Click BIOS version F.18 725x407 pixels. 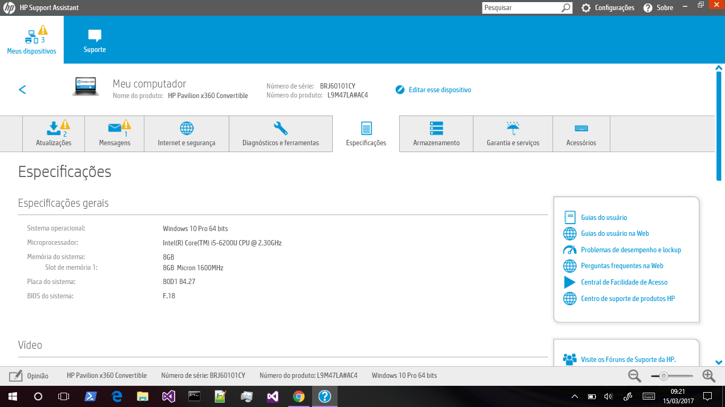click(x=169, y=296)
